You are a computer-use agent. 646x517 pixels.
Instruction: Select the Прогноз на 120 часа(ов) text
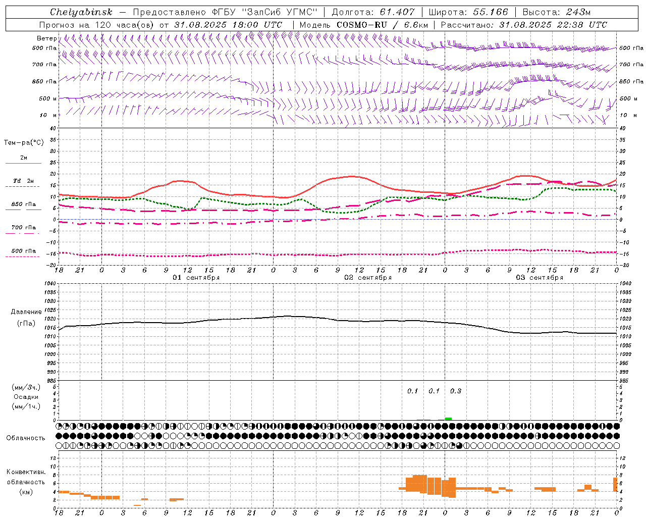97,25
